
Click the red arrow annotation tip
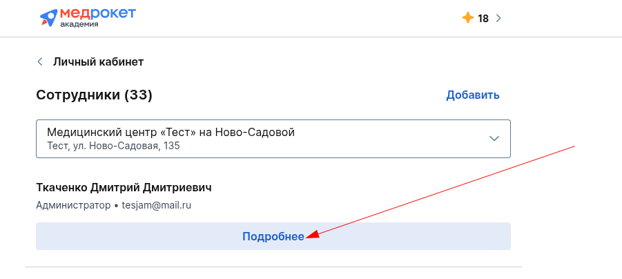click(309, 237)
